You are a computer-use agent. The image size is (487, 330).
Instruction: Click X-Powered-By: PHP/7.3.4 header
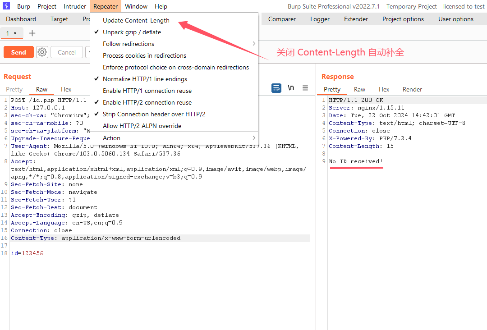[370, 138]
